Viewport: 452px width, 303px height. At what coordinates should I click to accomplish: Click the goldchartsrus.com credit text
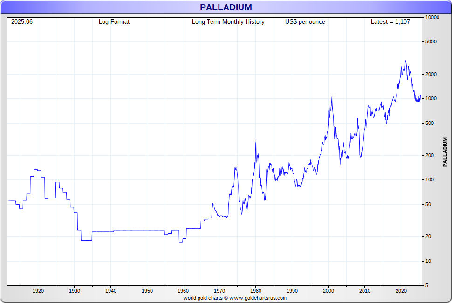point(235,298)
